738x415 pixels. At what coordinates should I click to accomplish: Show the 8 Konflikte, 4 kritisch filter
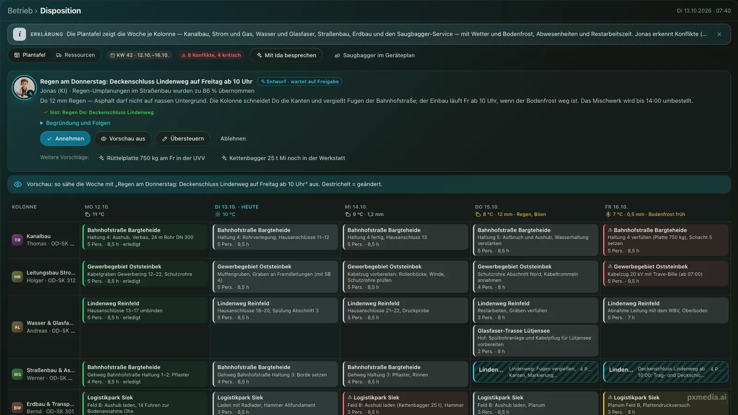tap(211, 55)
